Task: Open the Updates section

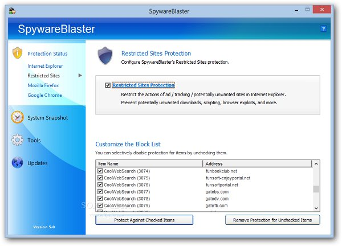Action: (37, 163)
